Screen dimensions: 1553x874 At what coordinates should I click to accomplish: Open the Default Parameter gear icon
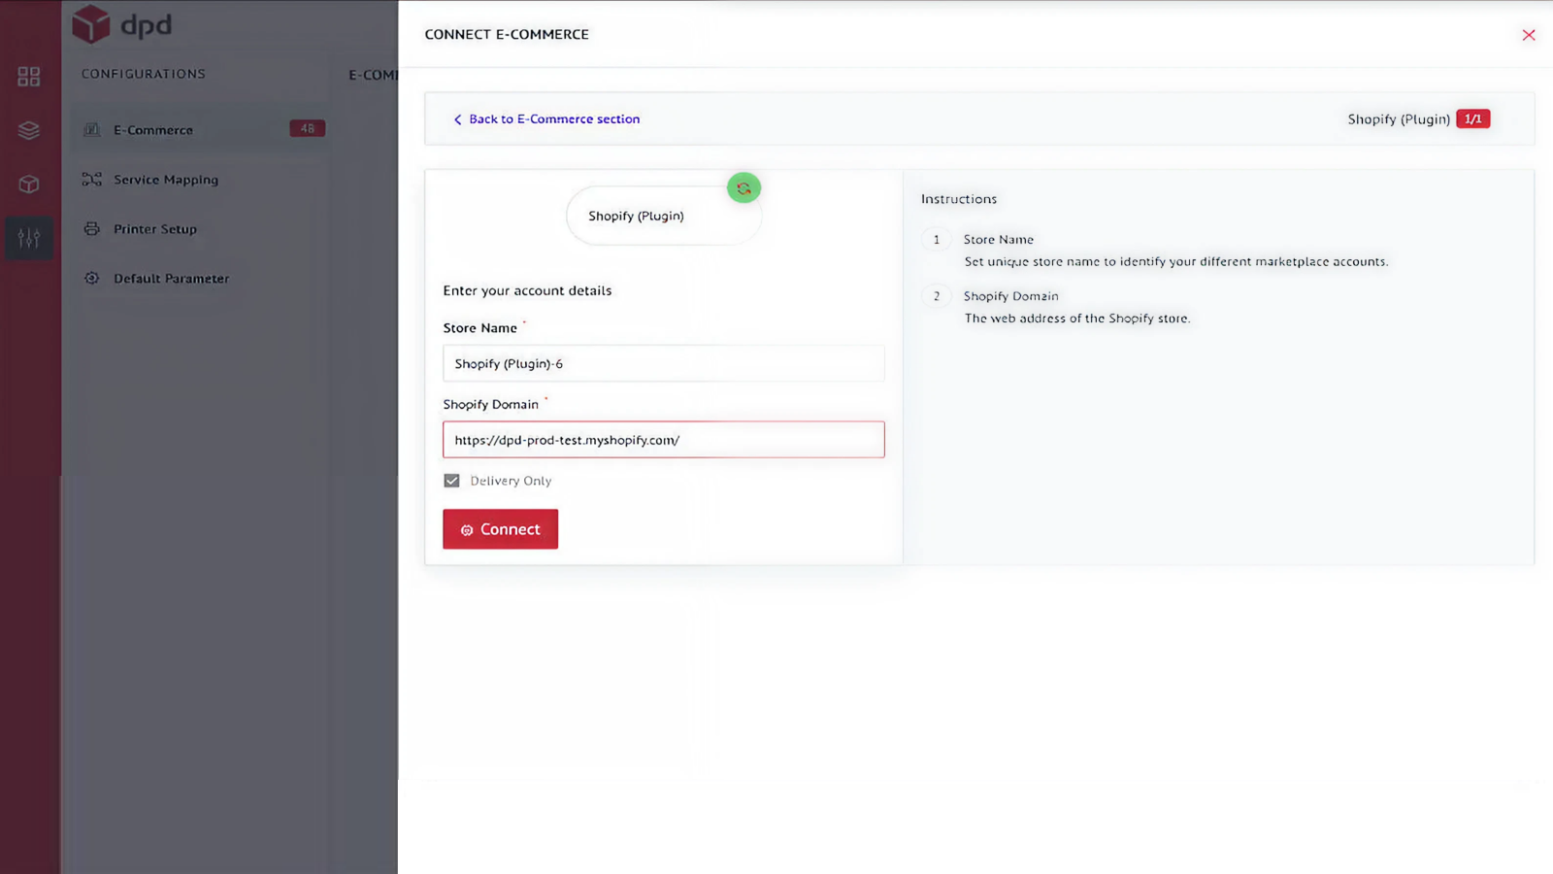click(91, 278)
